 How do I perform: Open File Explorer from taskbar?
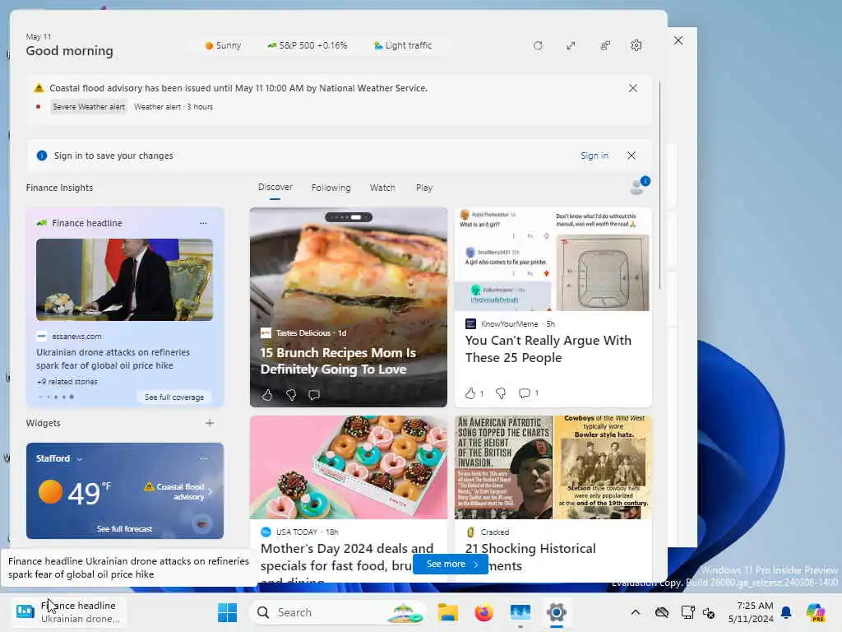coord(447,612)
